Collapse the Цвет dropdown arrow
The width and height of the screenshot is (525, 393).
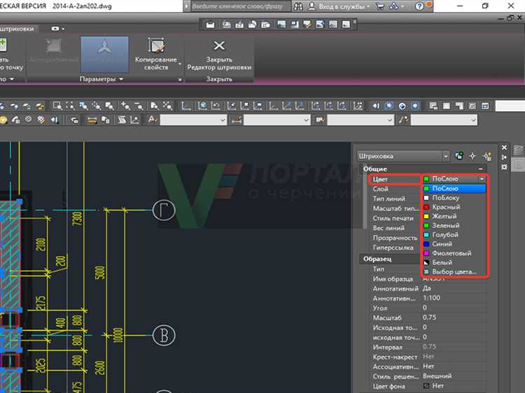482,179
